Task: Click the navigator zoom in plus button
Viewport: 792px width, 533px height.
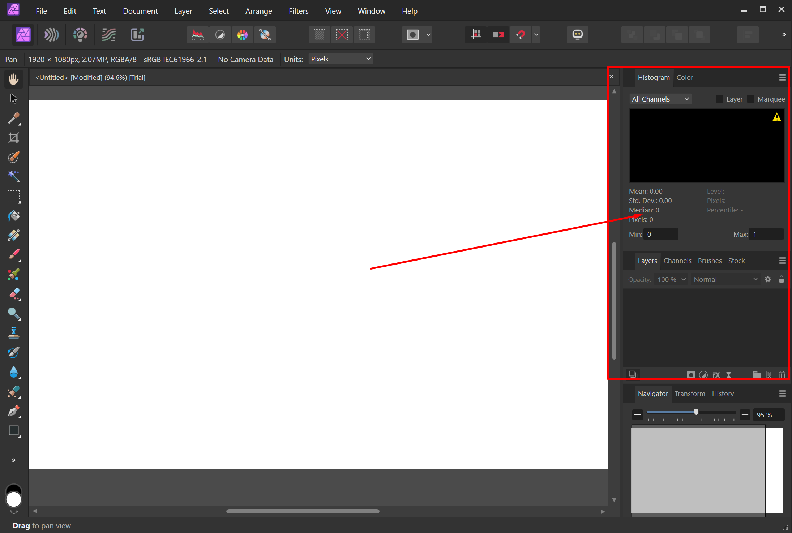Action: click(x=745, y=415)
